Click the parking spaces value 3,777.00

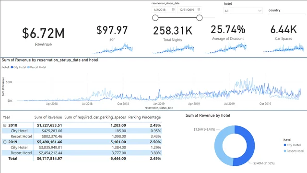tap(118, 153)
